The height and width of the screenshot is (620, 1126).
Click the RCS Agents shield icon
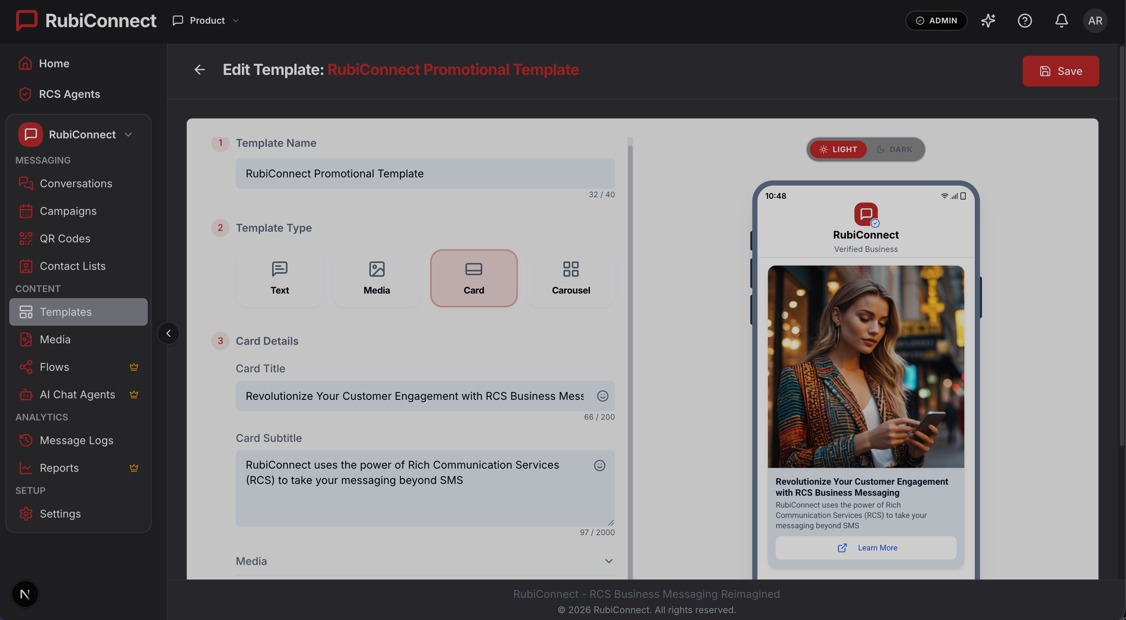click(x=25, y=94)
